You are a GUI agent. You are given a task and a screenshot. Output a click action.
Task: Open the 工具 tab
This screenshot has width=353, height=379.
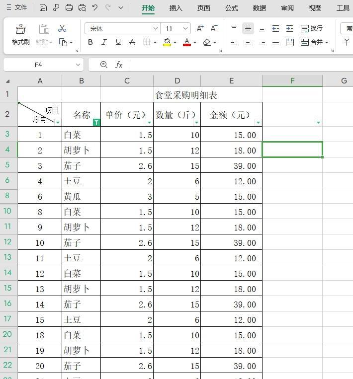[x=343, y=8]
